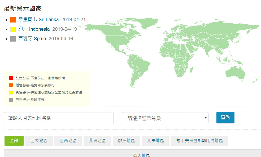Click the orange swatch beside Sri Lanka

click(13, 20)
